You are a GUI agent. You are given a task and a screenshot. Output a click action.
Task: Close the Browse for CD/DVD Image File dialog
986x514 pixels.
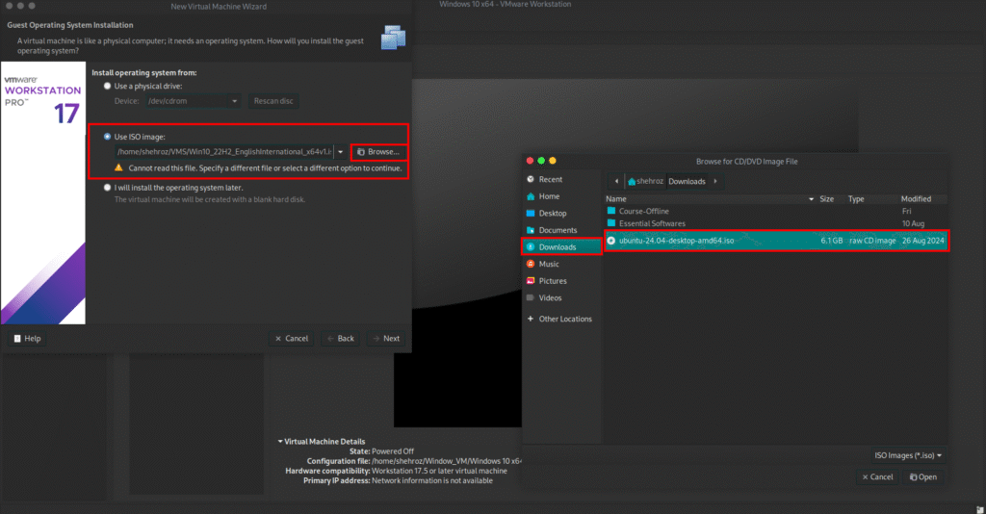click(x=530, y=161)
